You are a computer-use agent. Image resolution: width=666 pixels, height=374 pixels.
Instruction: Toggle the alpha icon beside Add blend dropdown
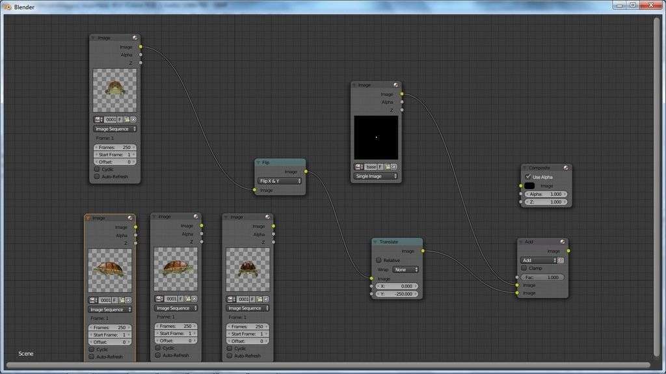tap(561, 260)
